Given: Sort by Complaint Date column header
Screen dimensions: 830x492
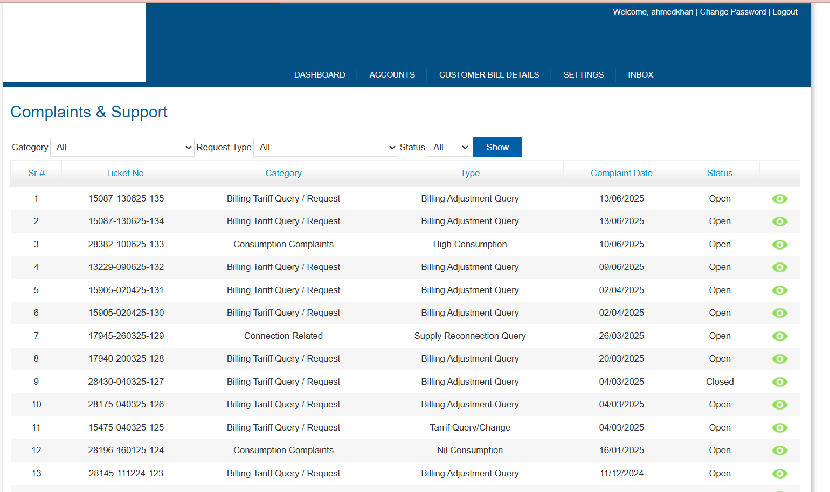Looking at the screenshot, I should pos(621,174).
